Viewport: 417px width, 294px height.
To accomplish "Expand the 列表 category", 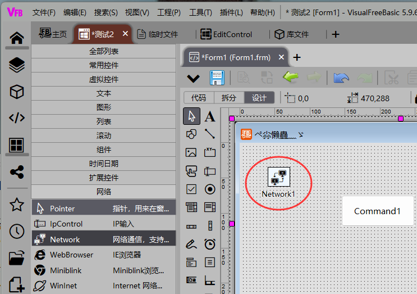I will (x=104, y=121).
